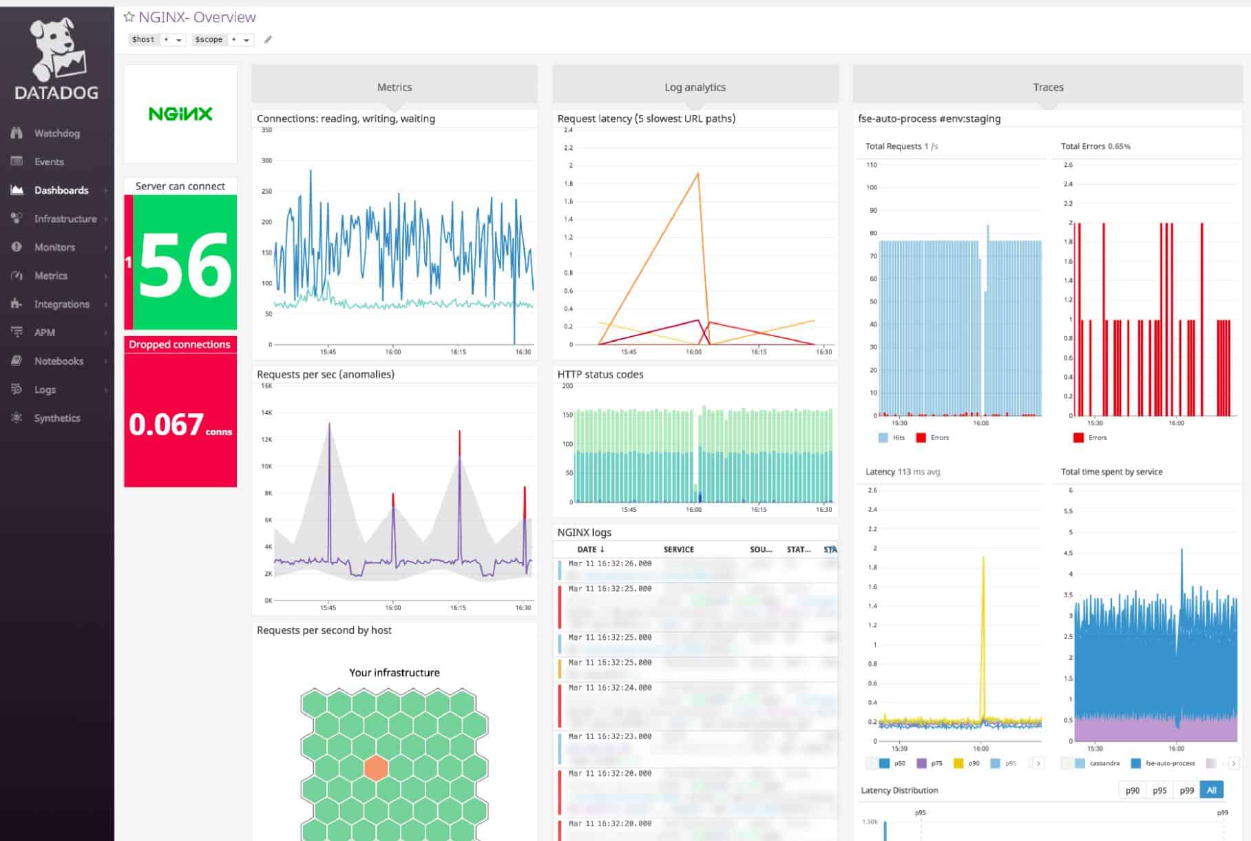
Task: Show more service legend items arrow
Action: coord(1233,763)
